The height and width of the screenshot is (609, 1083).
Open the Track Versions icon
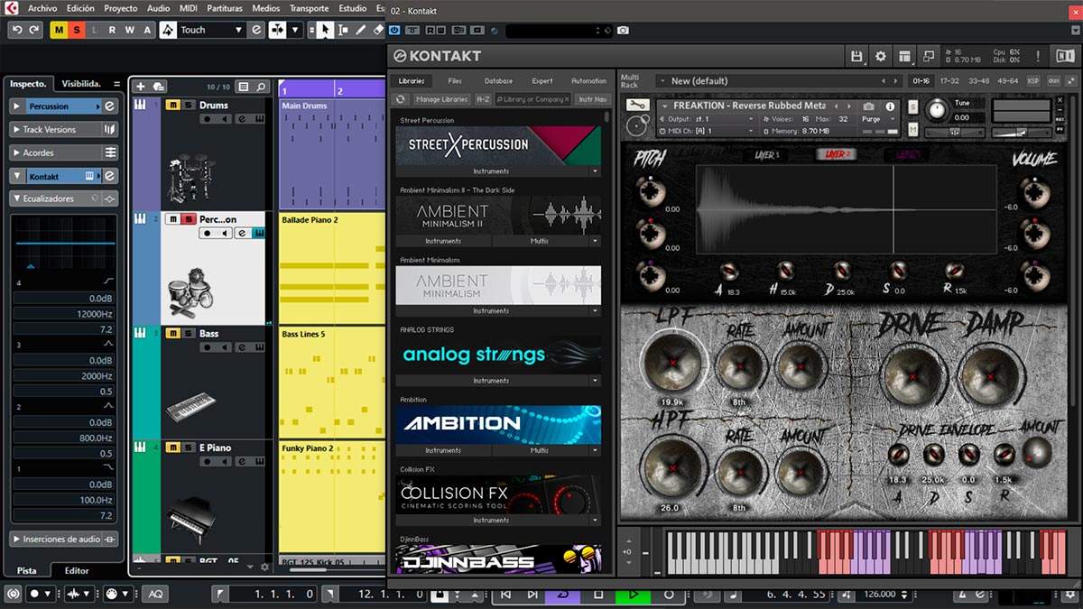[x=109, y=129]
